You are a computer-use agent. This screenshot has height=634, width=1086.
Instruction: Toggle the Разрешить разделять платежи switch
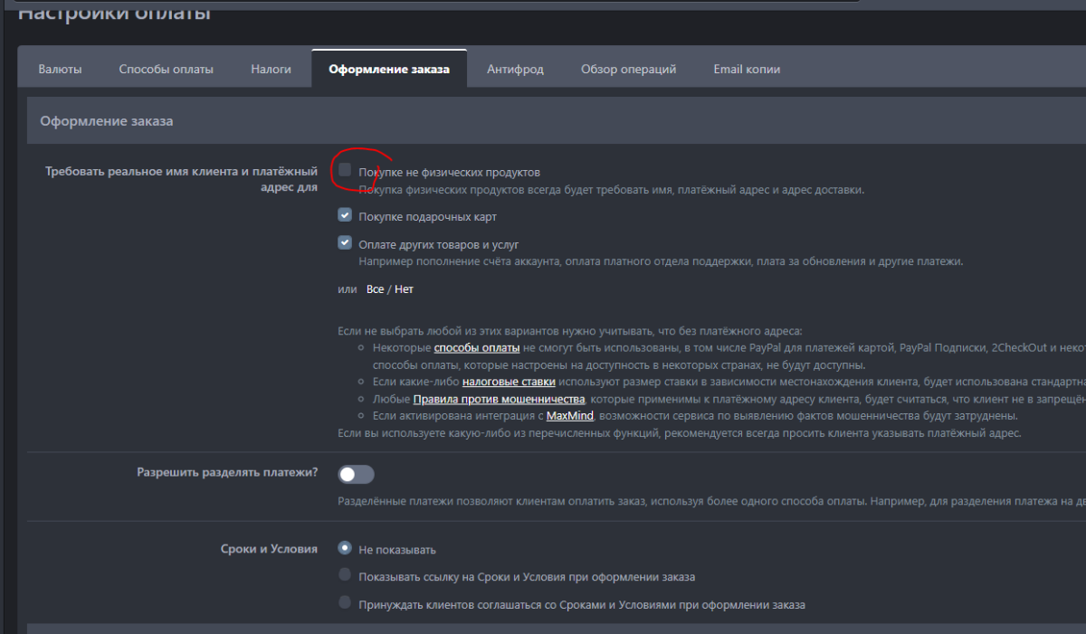356,474
